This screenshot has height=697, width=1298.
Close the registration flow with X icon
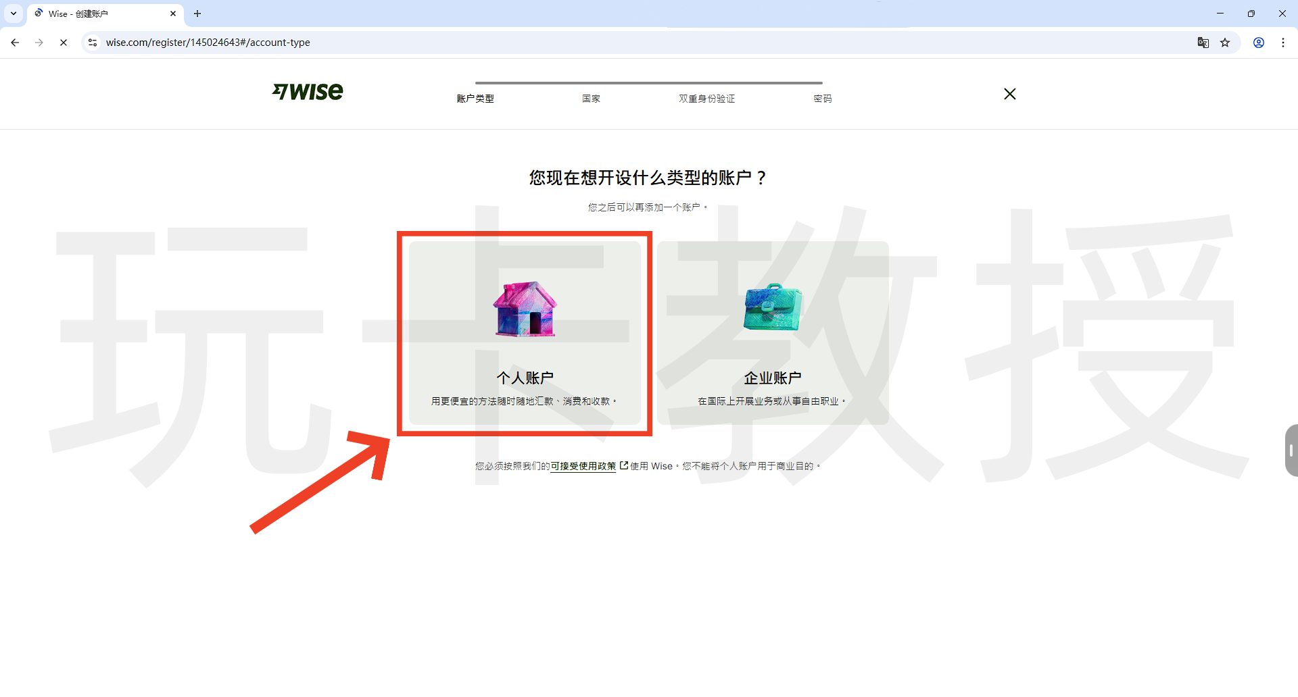pyautogui.click(x=1009, y=94)
